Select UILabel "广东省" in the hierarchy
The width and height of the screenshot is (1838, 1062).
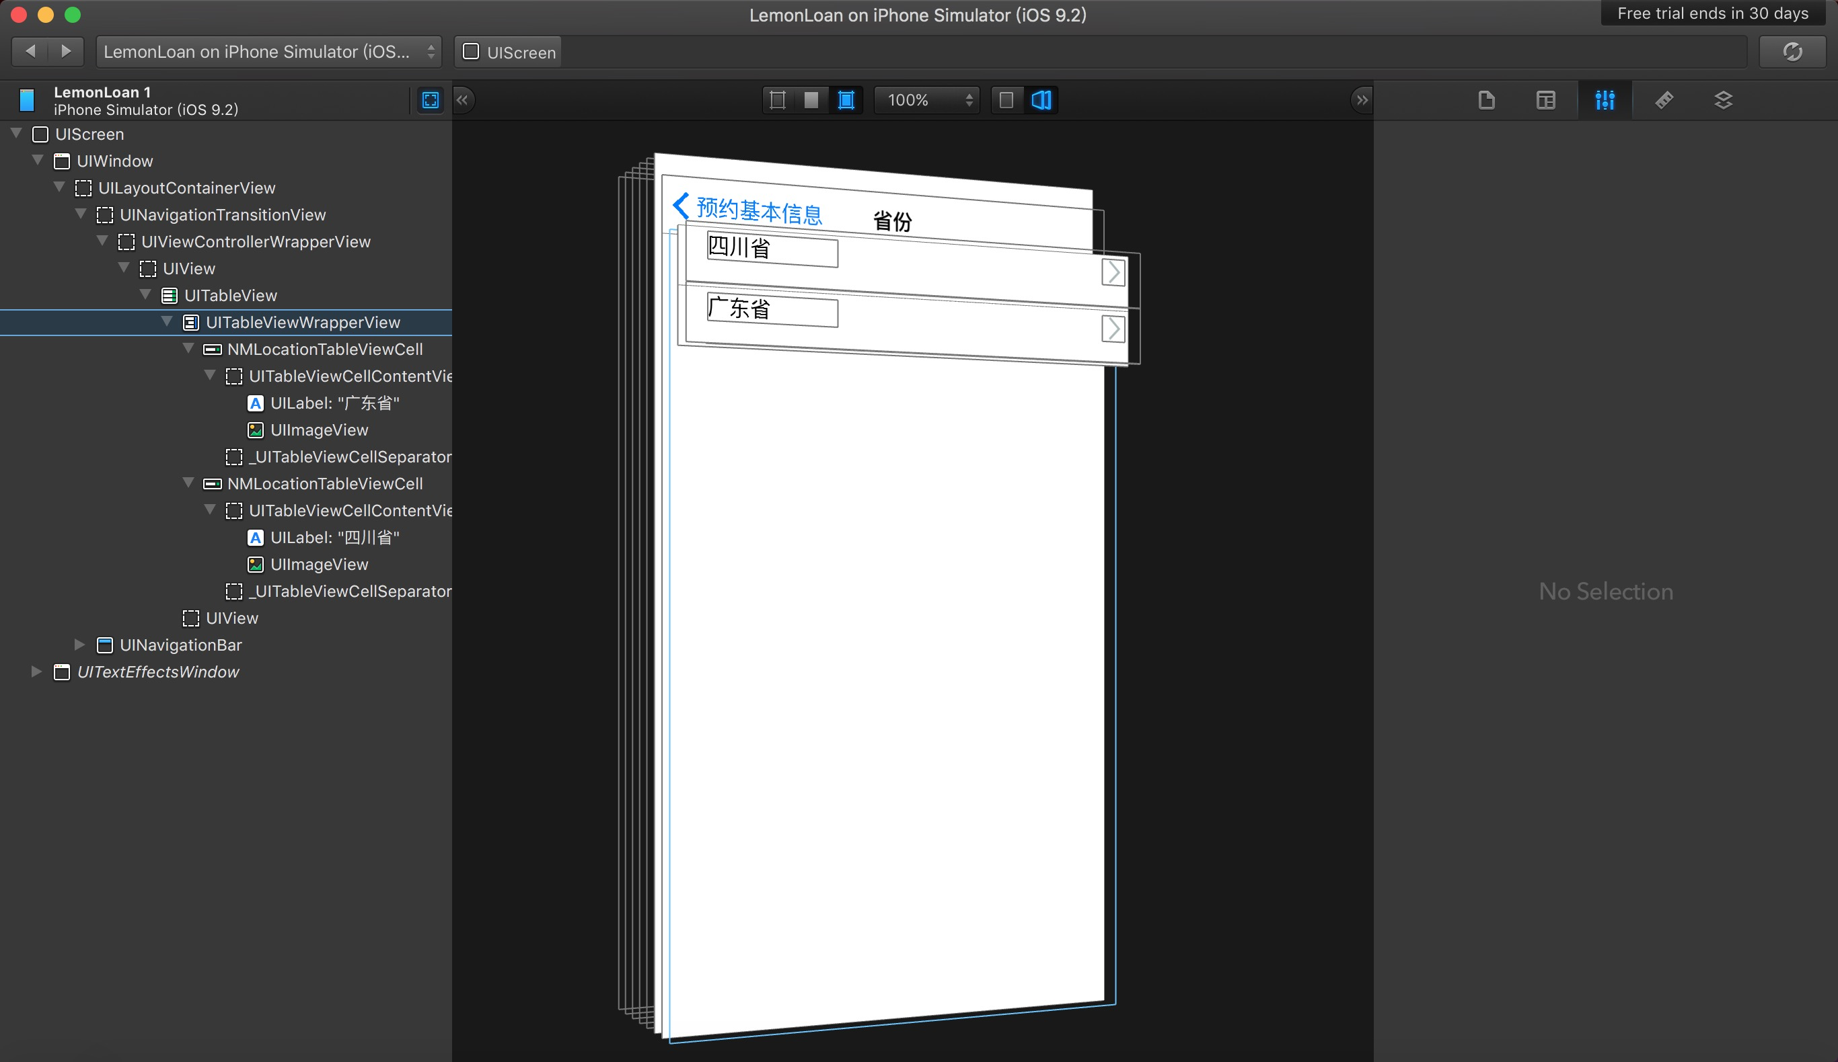(334, 403)
